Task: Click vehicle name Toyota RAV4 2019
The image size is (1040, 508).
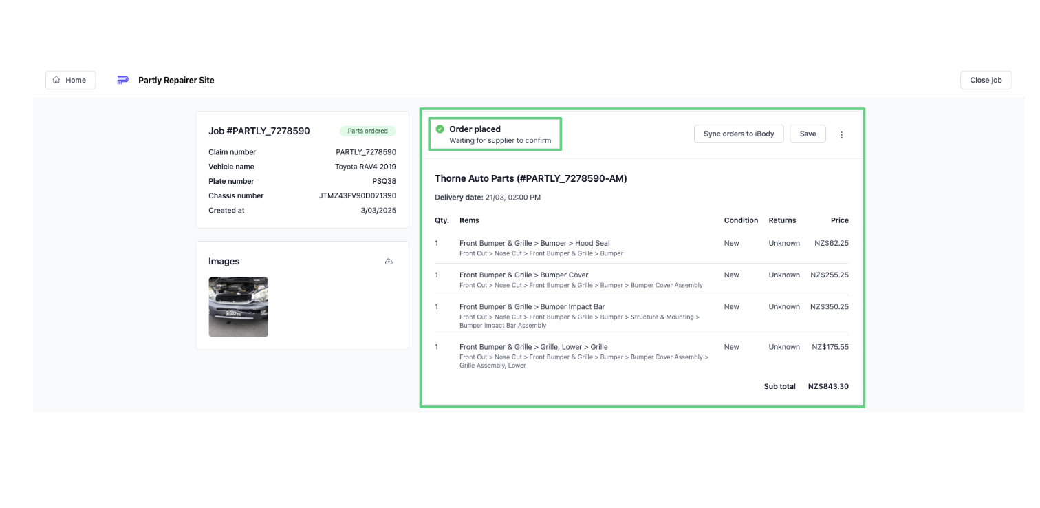Action: pos(365,167)
